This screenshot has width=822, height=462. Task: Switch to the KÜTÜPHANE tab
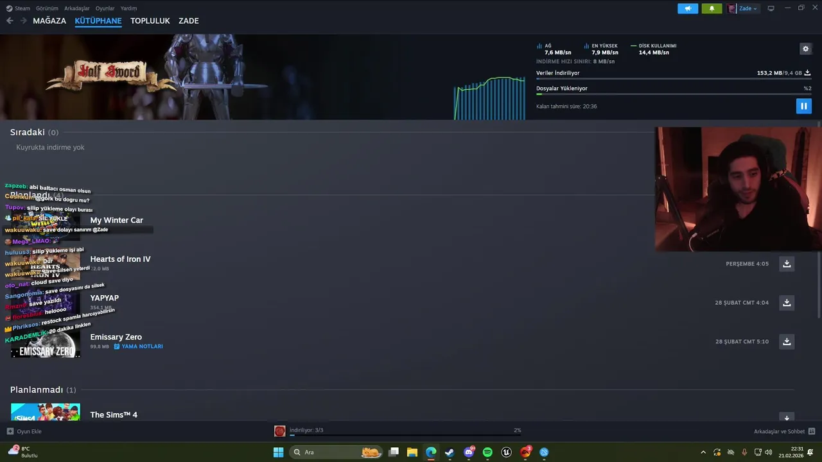tap(98, 21)
